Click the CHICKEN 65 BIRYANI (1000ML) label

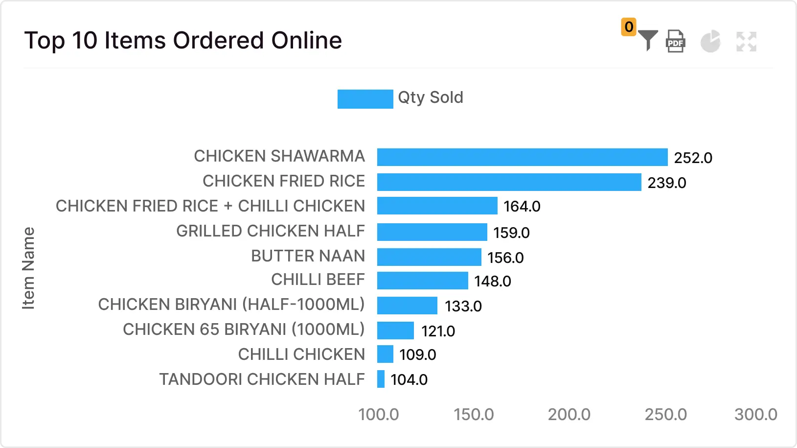tap(244, 329)
